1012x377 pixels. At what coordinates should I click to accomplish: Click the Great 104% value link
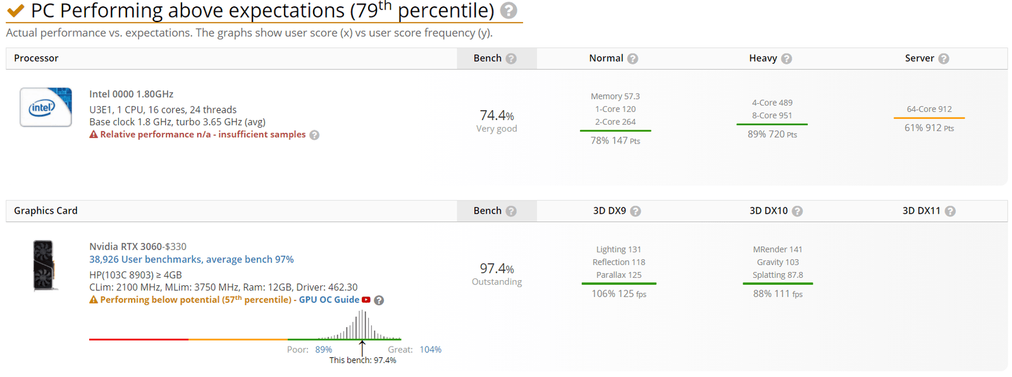coord(430,350)
